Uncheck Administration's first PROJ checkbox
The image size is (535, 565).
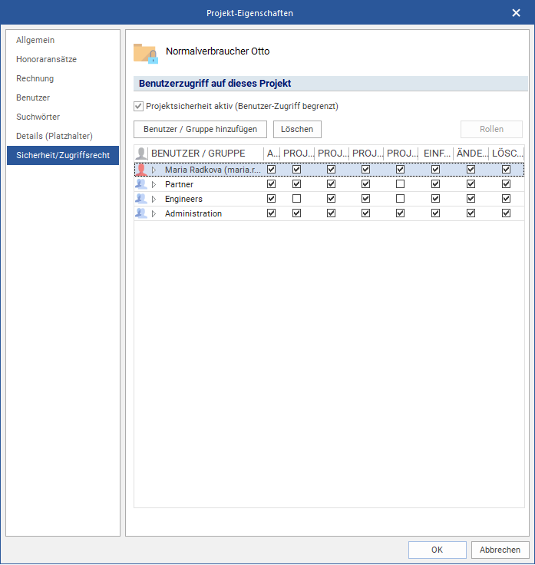[x=296, y=213]
